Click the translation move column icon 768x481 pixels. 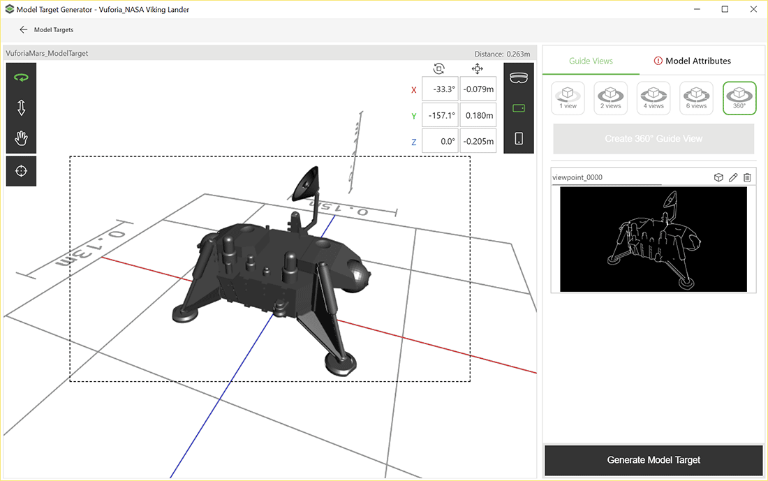click(x=478, y=68)
